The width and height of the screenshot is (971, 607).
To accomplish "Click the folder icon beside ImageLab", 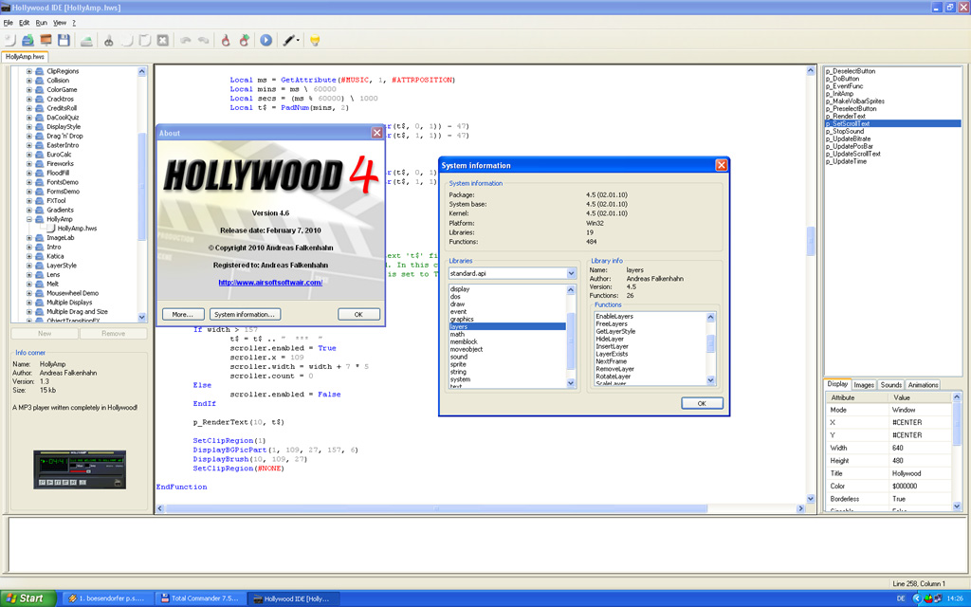I will tap(39, 238).
